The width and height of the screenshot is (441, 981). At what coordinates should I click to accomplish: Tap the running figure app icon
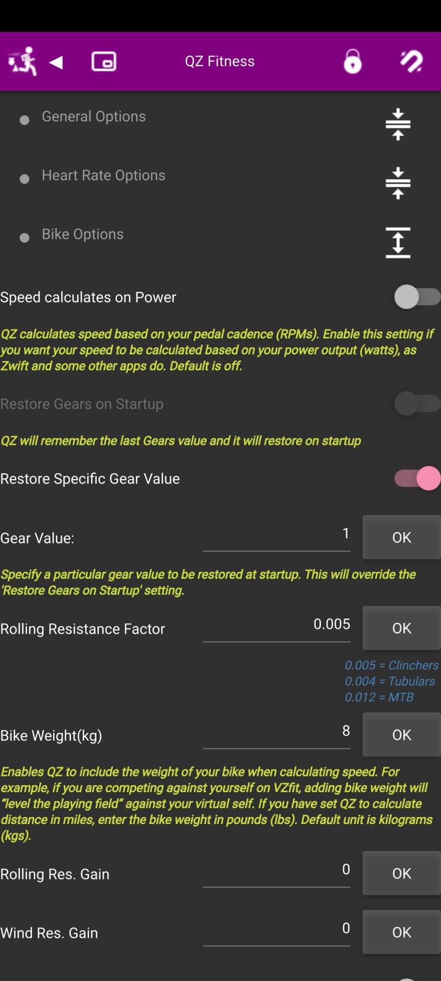23,61
